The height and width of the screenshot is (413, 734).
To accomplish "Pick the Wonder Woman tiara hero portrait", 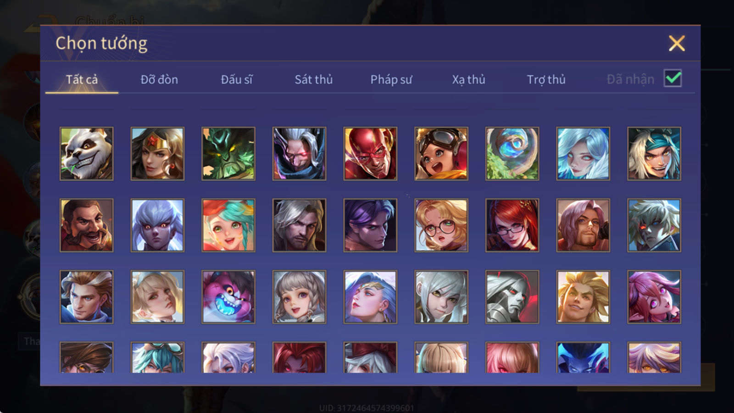I will click(x=157, y=154).
